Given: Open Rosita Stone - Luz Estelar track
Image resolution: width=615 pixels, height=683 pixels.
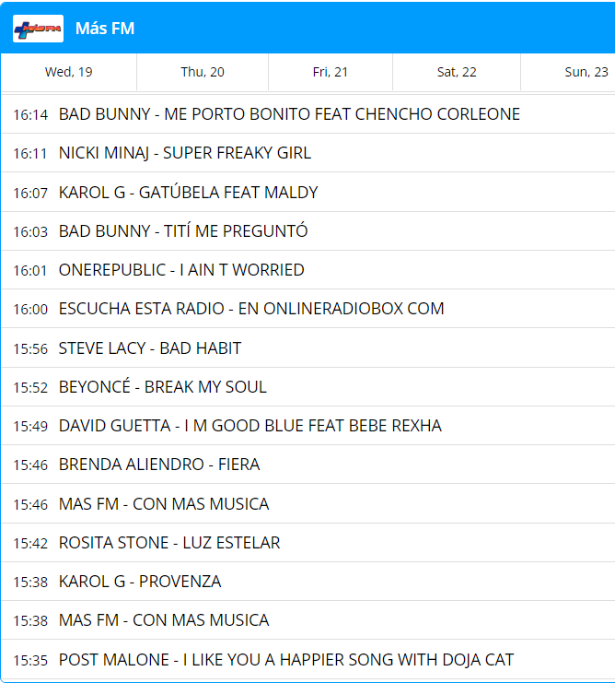Looking at the screenshot, I should point(169,543).
